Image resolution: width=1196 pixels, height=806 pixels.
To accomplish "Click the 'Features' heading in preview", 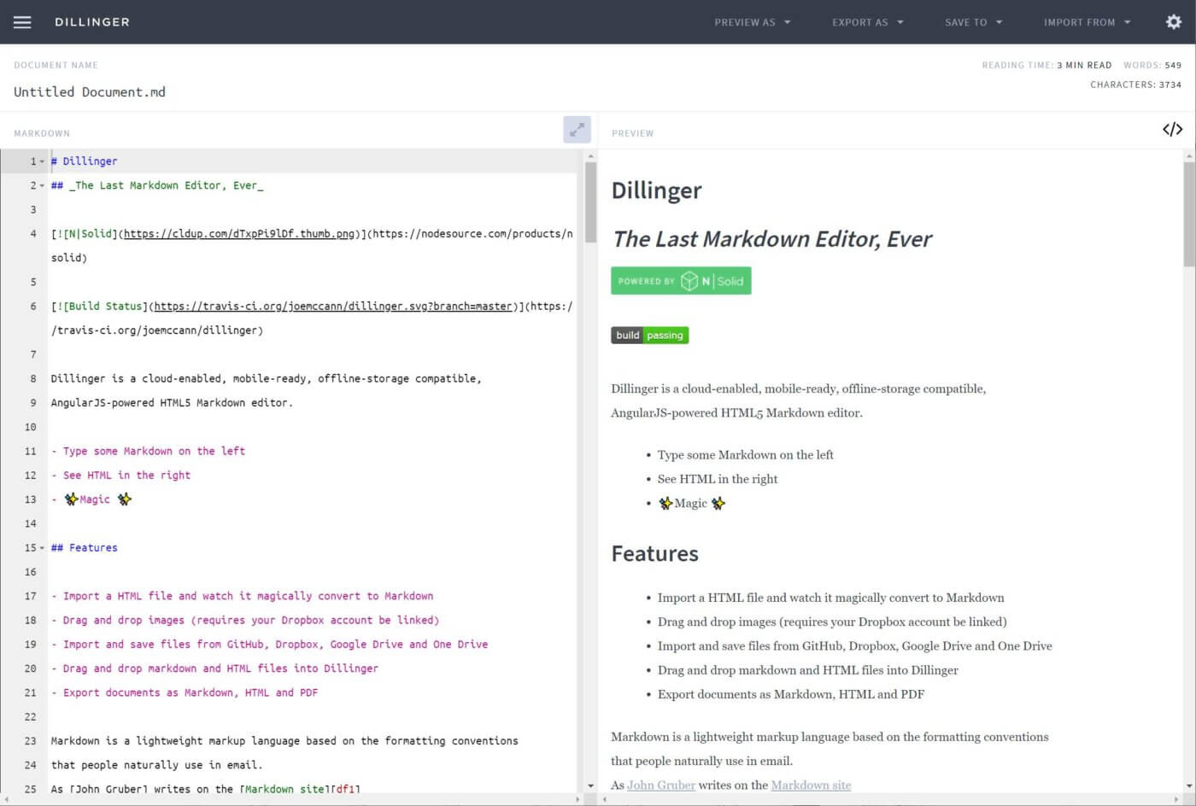I will [654, 554].
